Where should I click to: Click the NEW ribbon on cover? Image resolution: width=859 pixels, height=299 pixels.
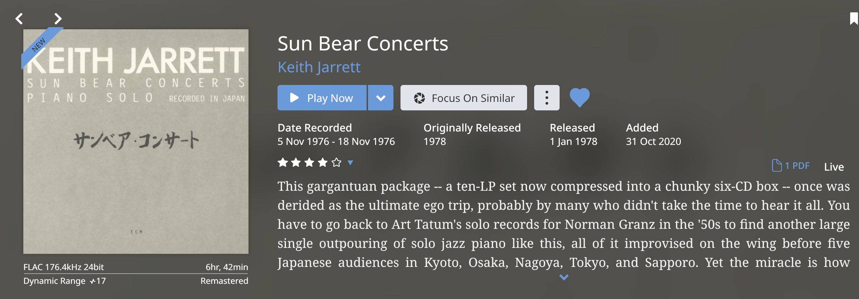39,45
